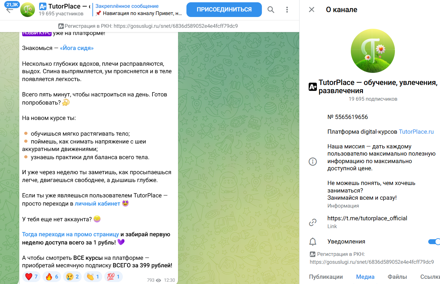The height and width of the screenshot is (284, 440).
Task: Click the TutorPlace avatar in chat header
Action: click(x=28, y=9)
